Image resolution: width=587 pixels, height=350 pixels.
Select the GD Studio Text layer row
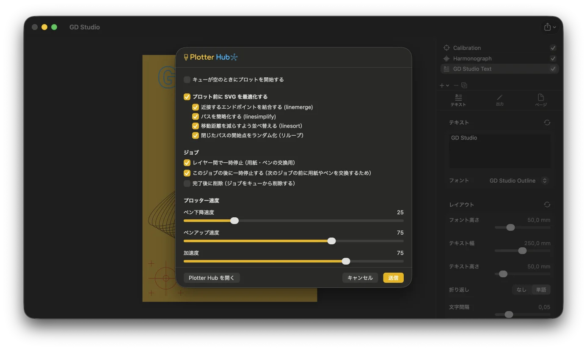[x=500, y=68]
